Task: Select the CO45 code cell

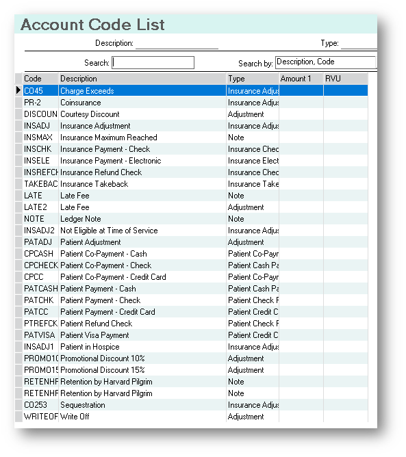Action: coord(41,90)
